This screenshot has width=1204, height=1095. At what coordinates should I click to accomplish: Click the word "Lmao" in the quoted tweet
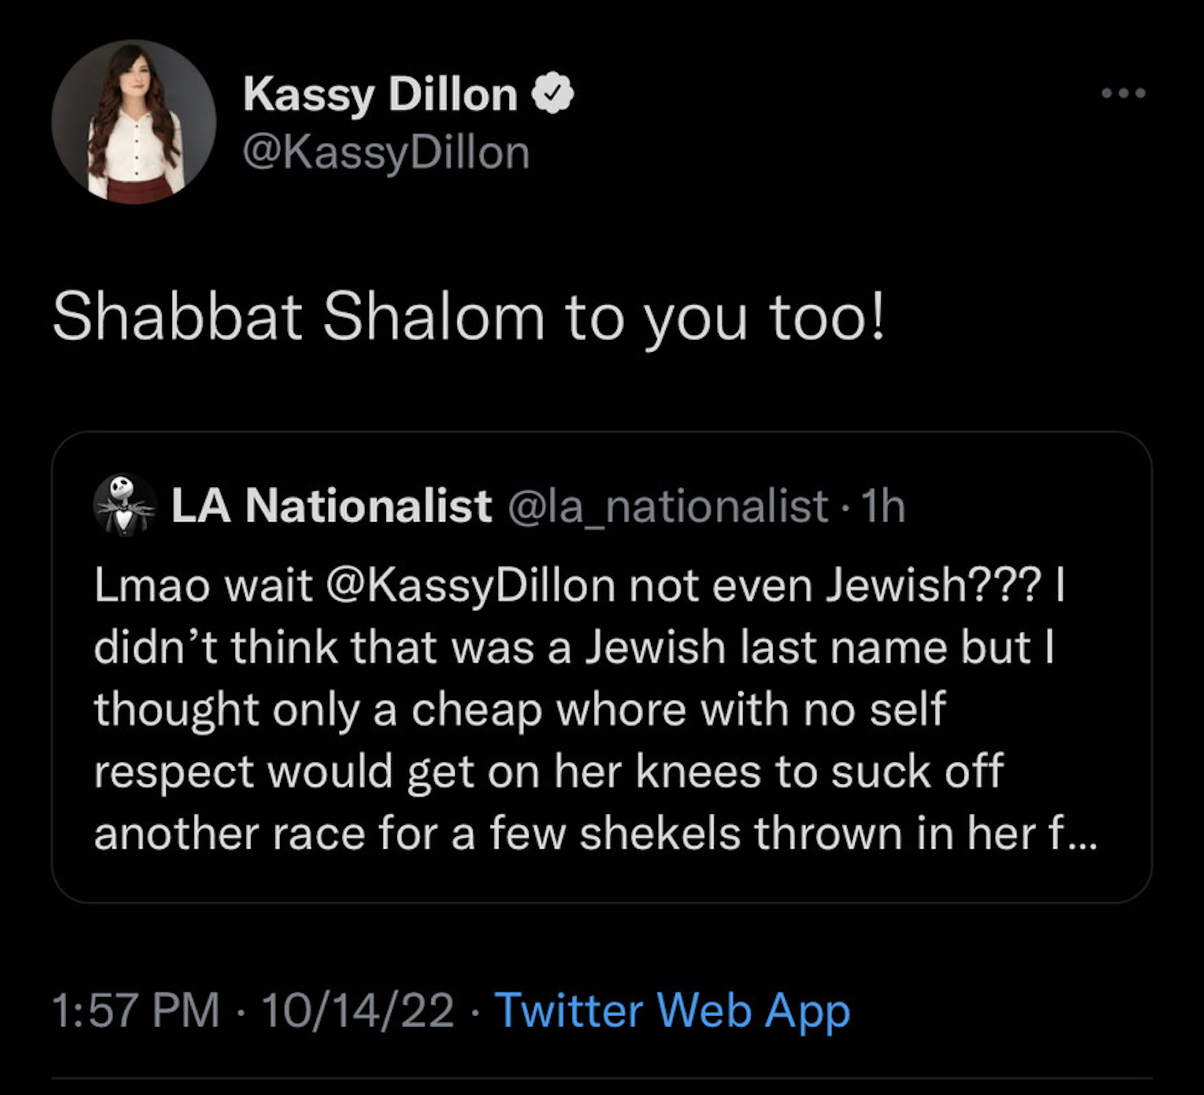point(152,585)
